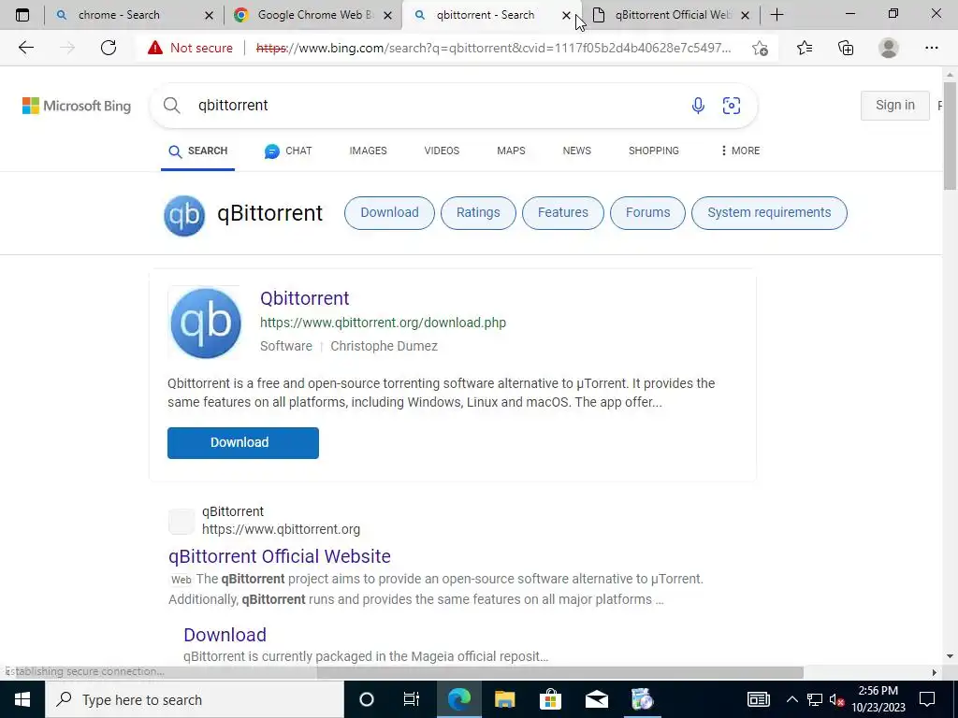958x718 pixels.
Task: Click the search magnifier in Bing box
Action: click(x=172, y=106)
